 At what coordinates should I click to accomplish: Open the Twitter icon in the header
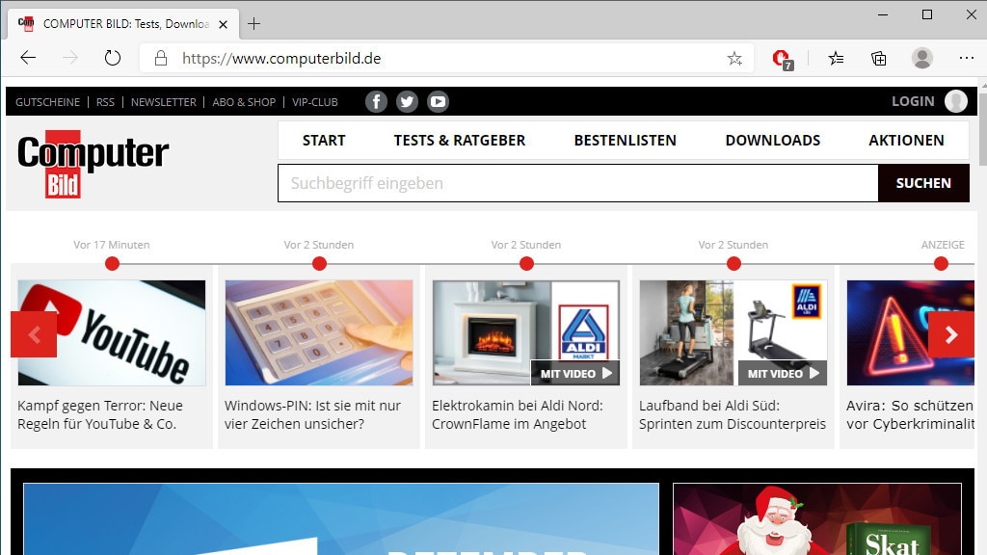pyautogui.click(x=407, y=101)
